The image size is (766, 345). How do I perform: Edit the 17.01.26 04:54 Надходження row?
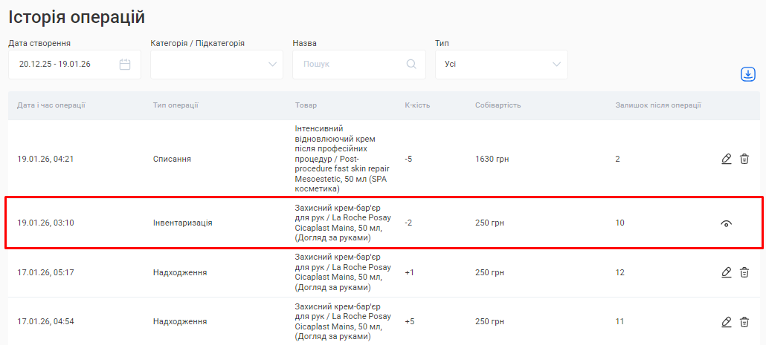[727, 321]
